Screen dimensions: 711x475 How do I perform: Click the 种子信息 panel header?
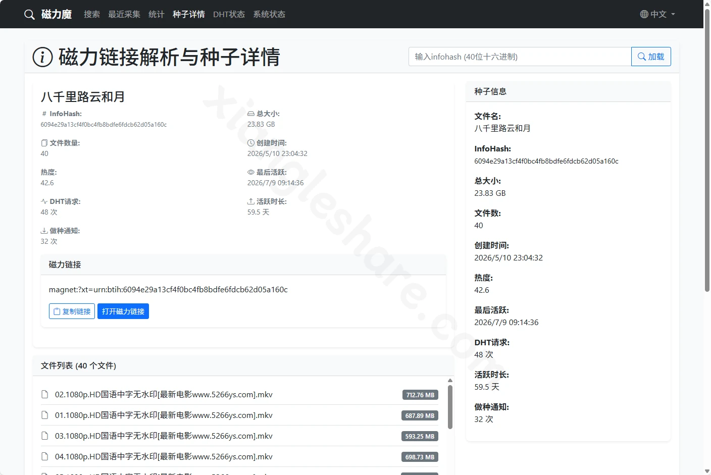[x=569, y=91]
